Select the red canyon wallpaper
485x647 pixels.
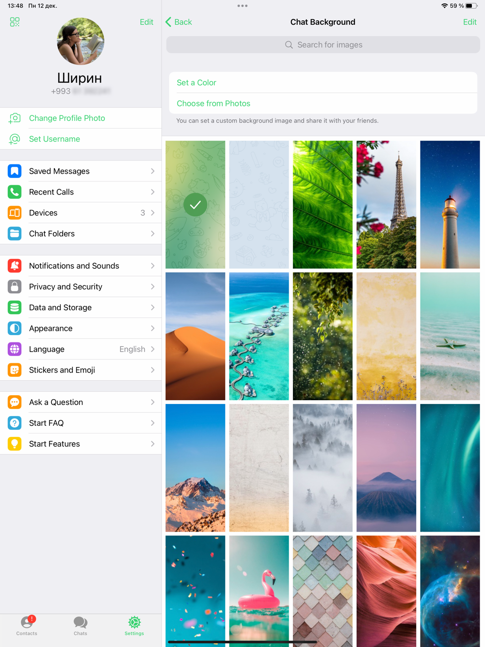(x=386, y=591)
